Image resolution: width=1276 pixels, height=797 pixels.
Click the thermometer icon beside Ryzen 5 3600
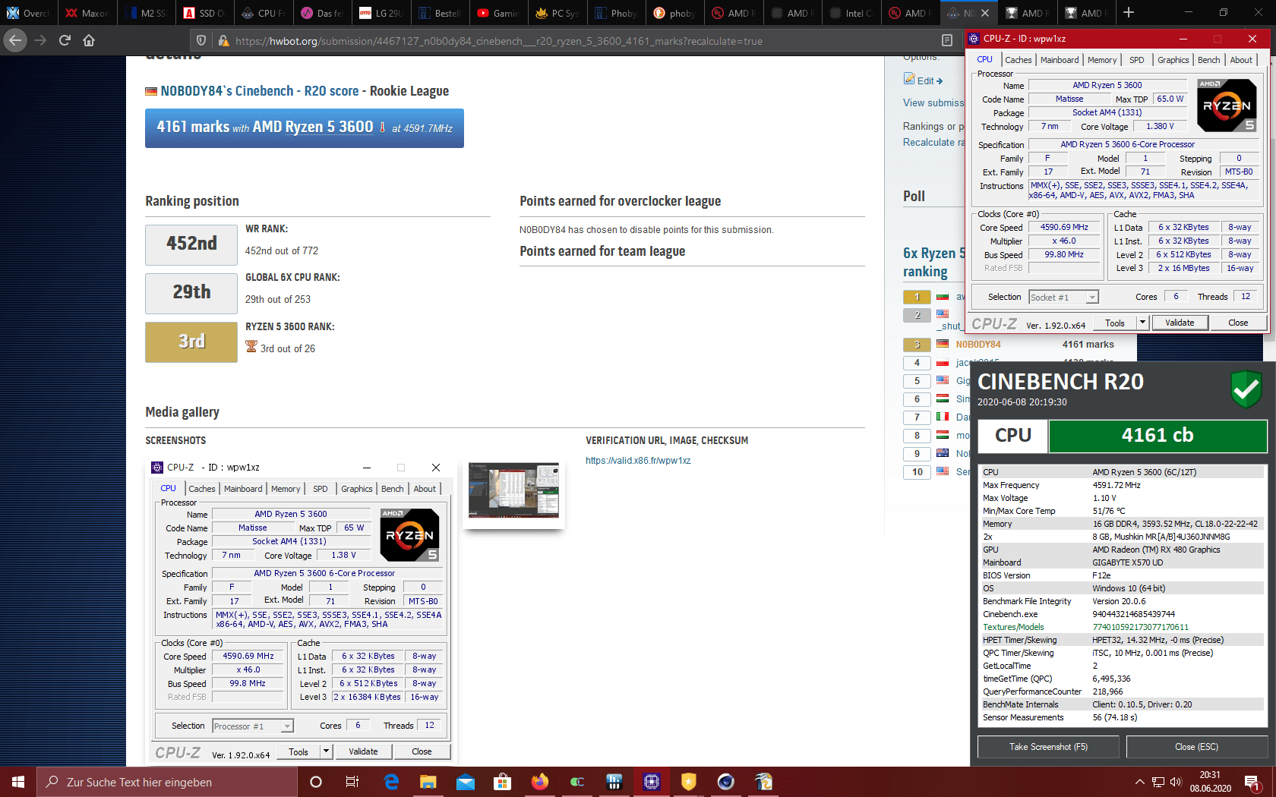(383, 128)
